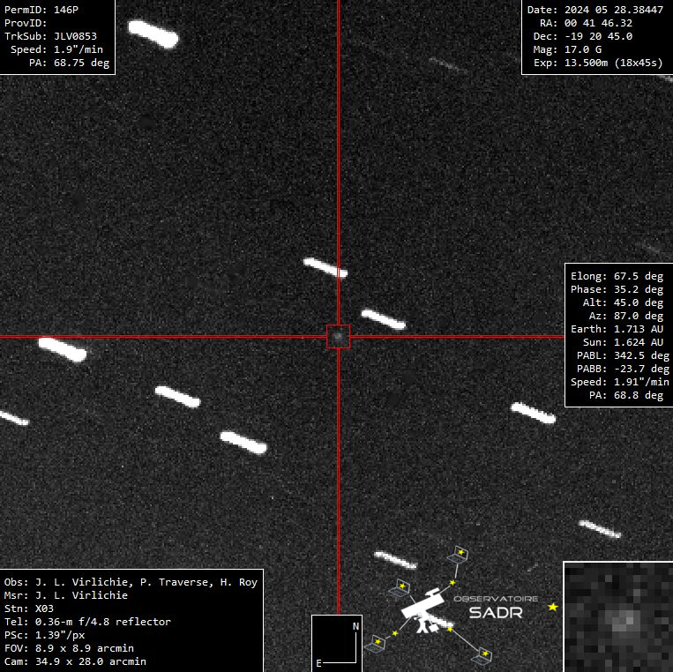Select the PABB: -23.7 deg line
This screenshot has width=673, height=672.
623,369
